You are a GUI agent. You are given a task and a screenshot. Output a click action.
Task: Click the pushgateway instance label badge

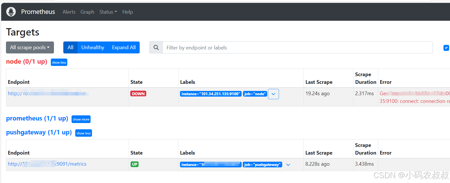tap(211, 165)
